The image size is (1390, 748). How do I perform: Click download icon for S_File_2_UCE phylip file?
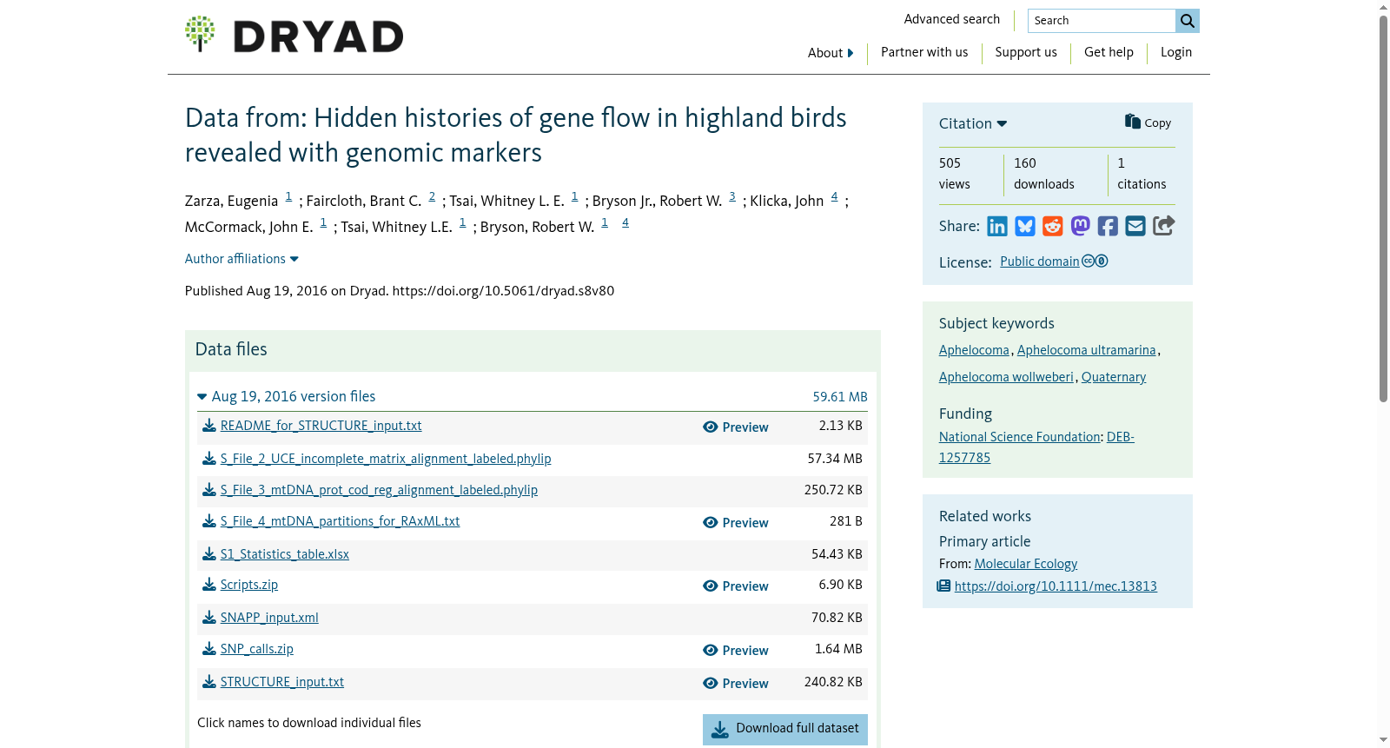pos(209,459)
